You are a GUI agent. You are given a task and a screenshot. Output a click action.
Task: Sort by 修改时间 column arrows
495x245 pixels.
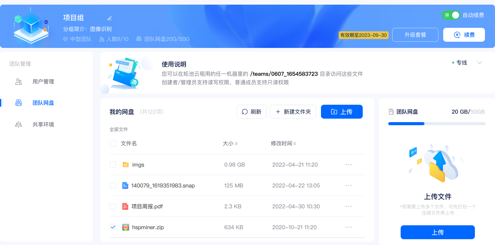pos(295,143)
